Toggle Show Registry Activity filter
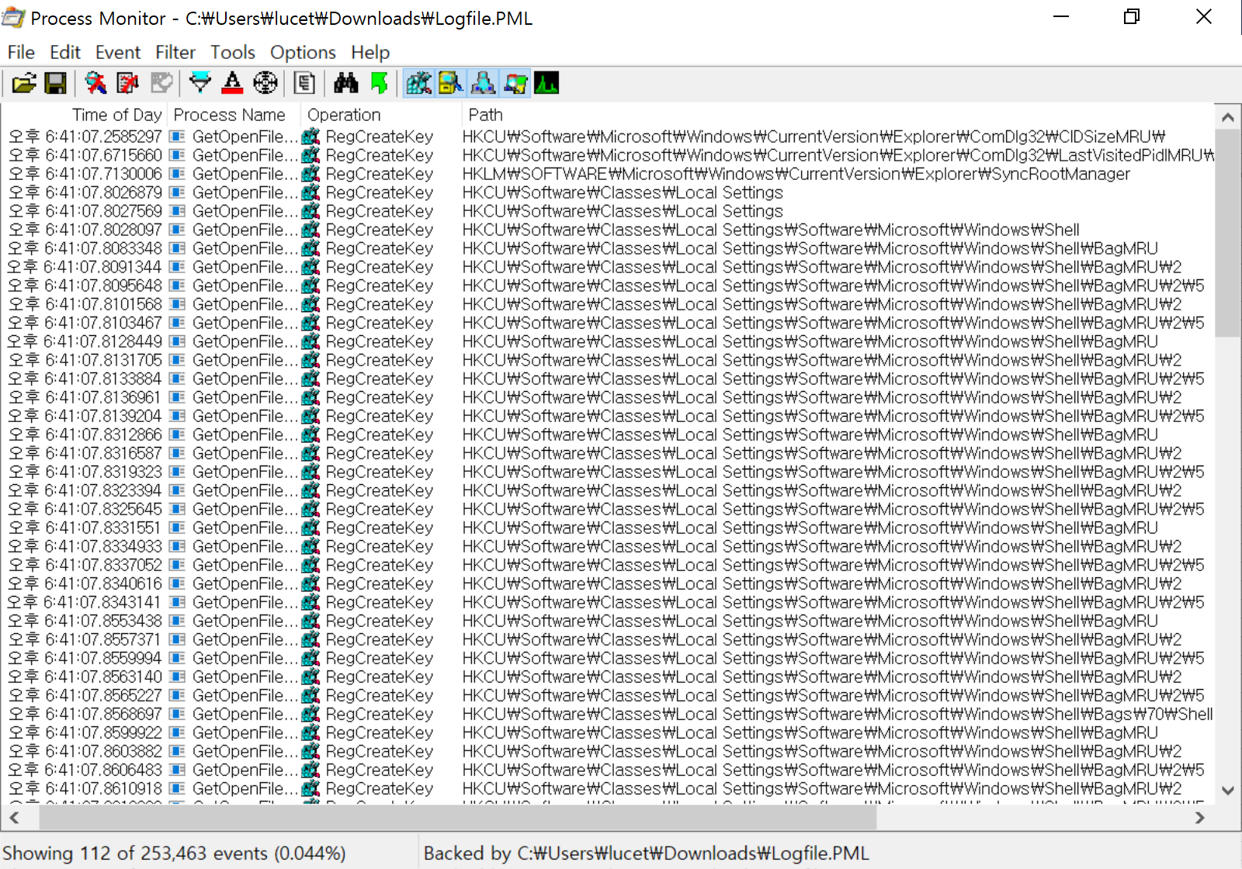 419,83
